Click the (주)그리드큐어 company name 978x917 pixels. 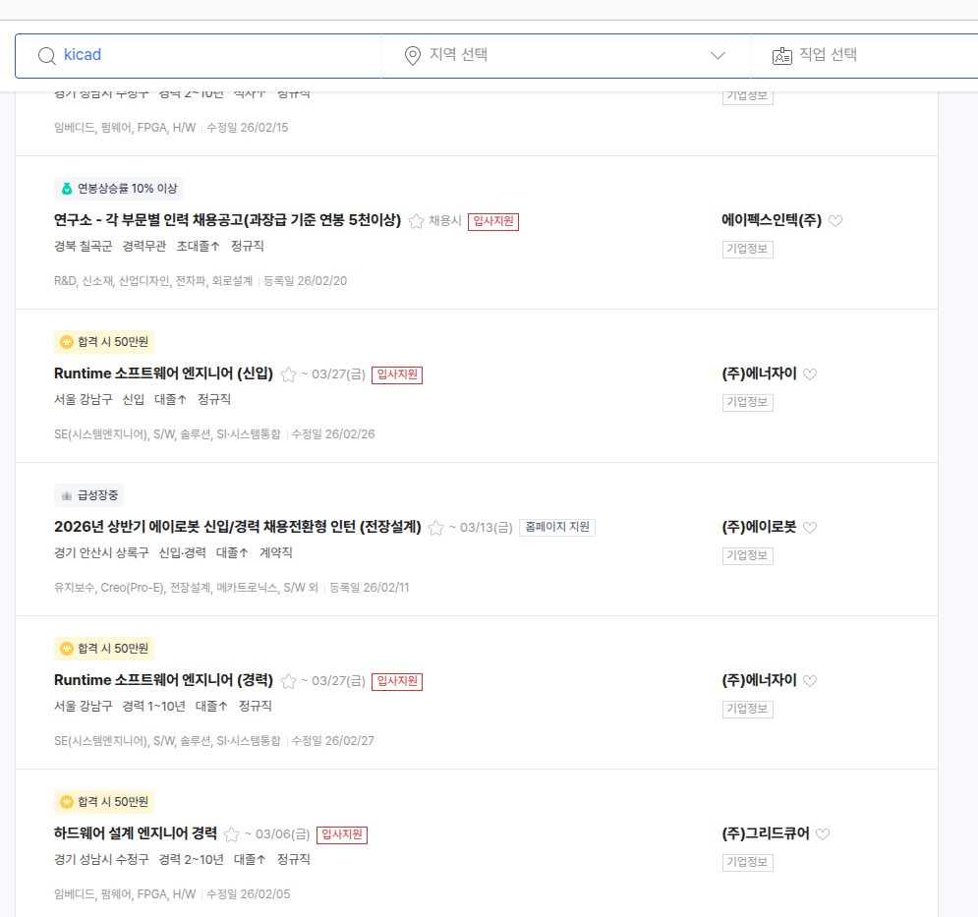766,833
